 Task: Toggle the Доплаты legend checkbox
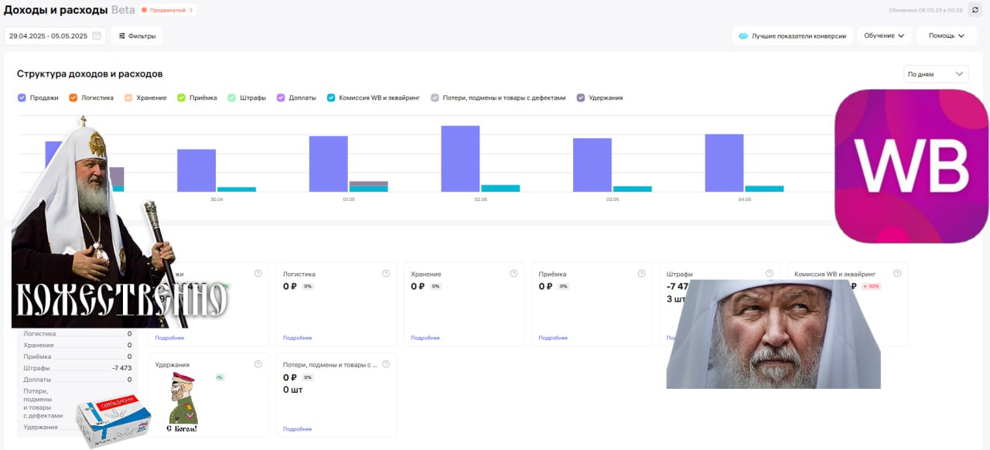281,97
